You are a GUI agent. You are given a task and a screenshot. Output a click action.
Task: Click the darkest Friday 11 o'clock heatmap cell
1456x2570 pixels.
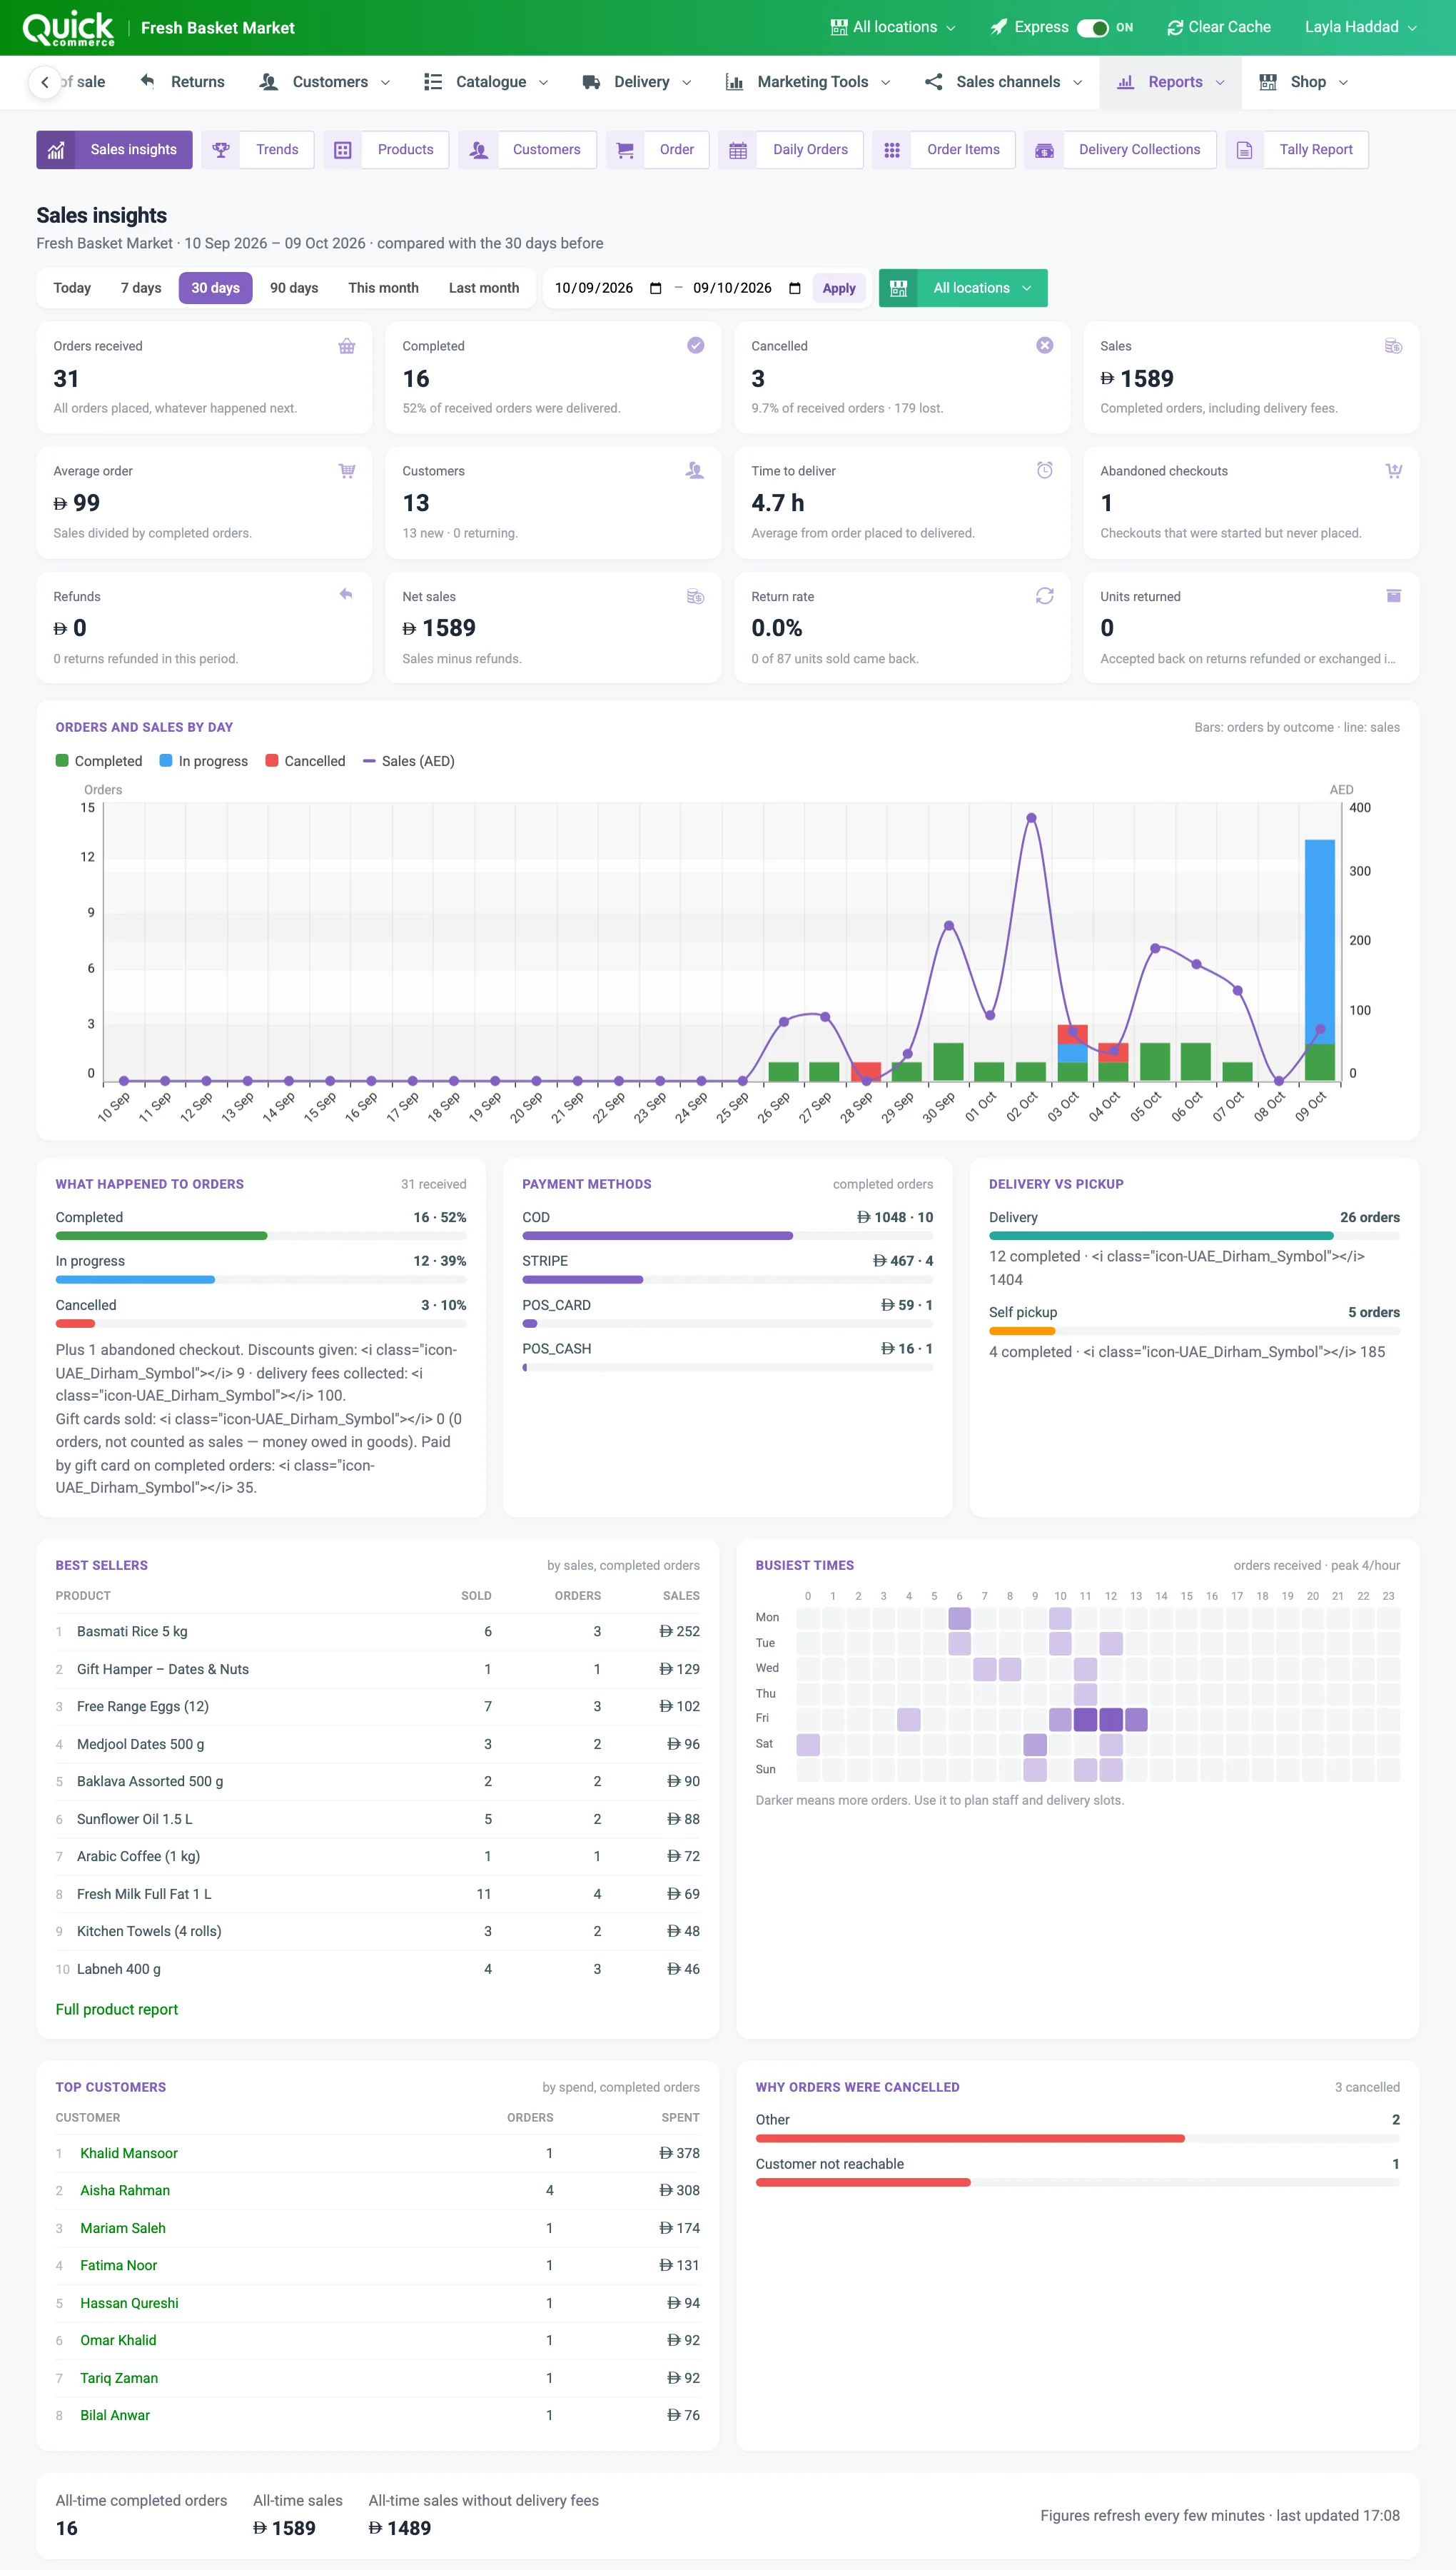coord(1085,1719)
